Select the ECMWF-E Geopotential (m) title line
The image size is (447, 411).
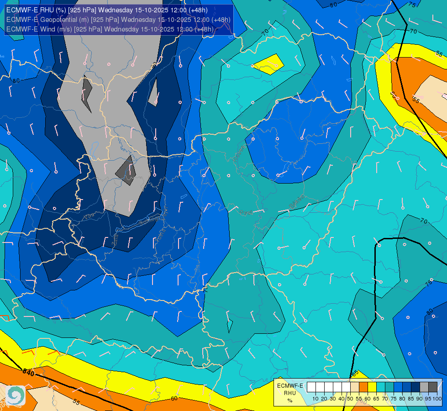coord(118,20)
